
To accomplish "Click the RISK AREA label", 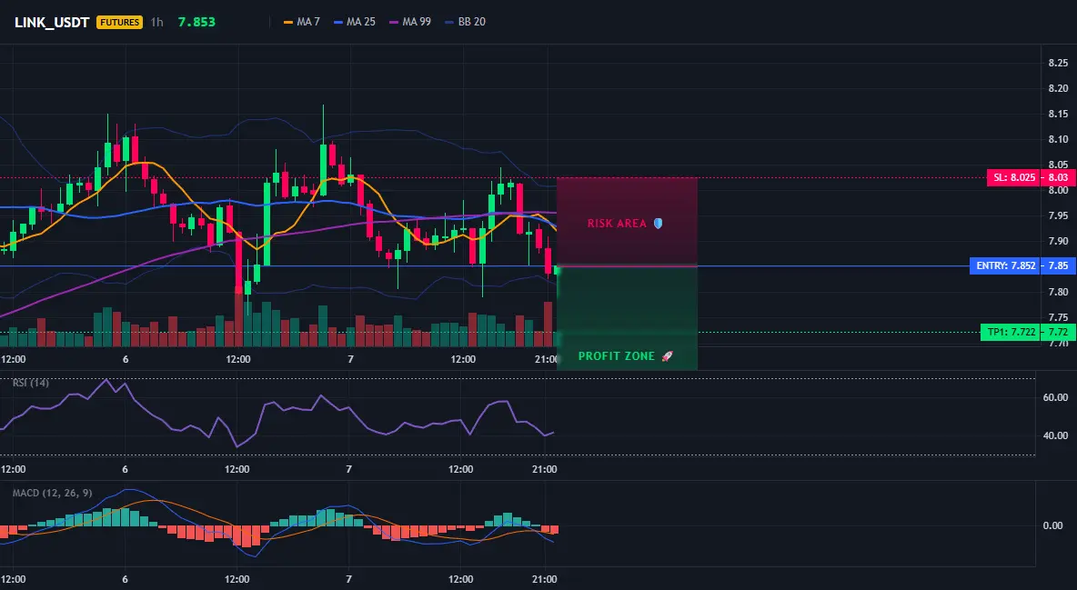I will pyautogui.click(x=617, y=224).
